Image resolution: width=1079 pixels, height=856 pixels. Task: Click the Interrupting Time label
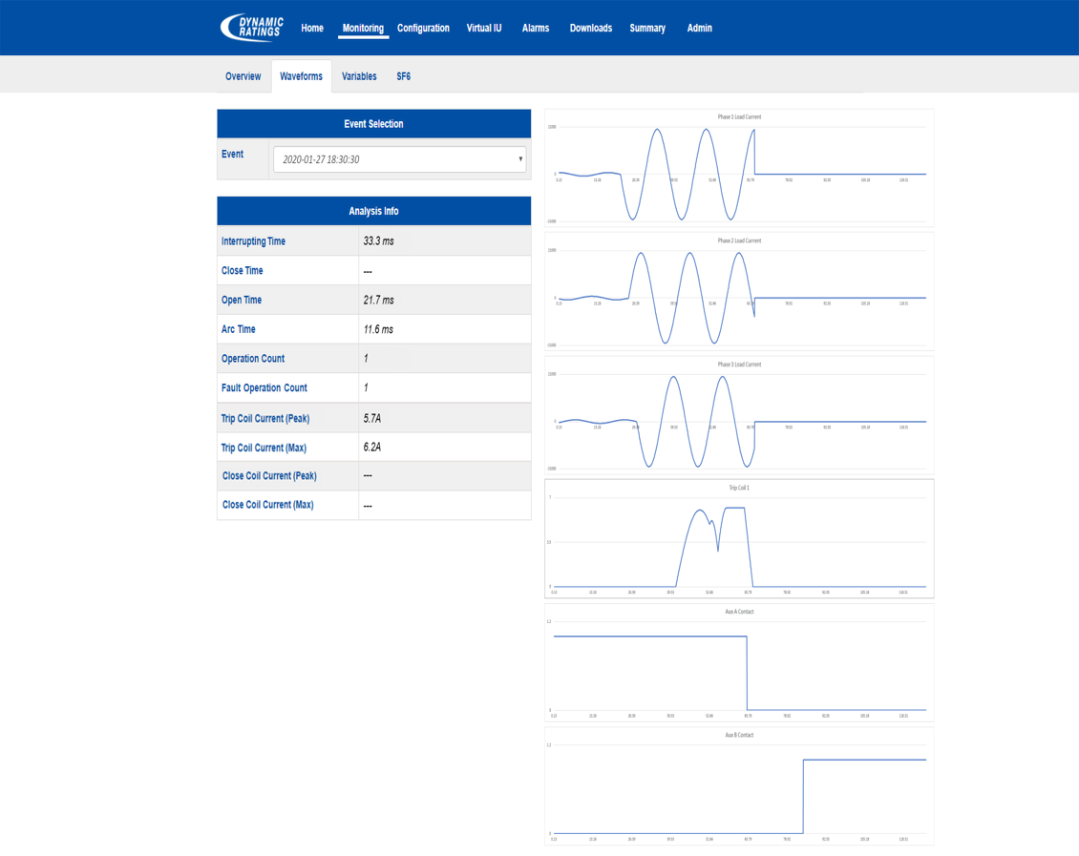[253, 240]
